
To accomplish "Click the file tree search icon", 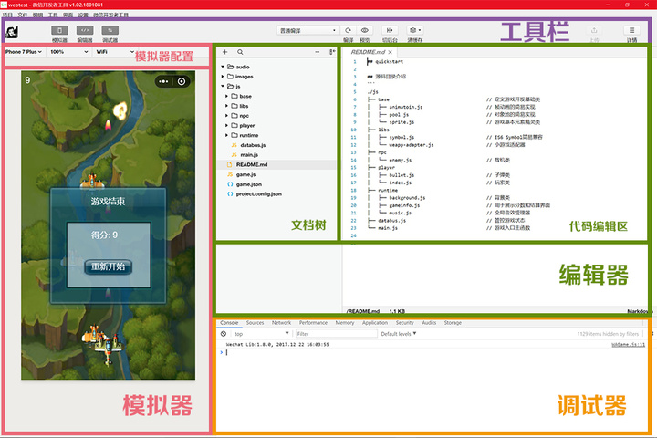I will pyautogui.click(x=240, y=52).
